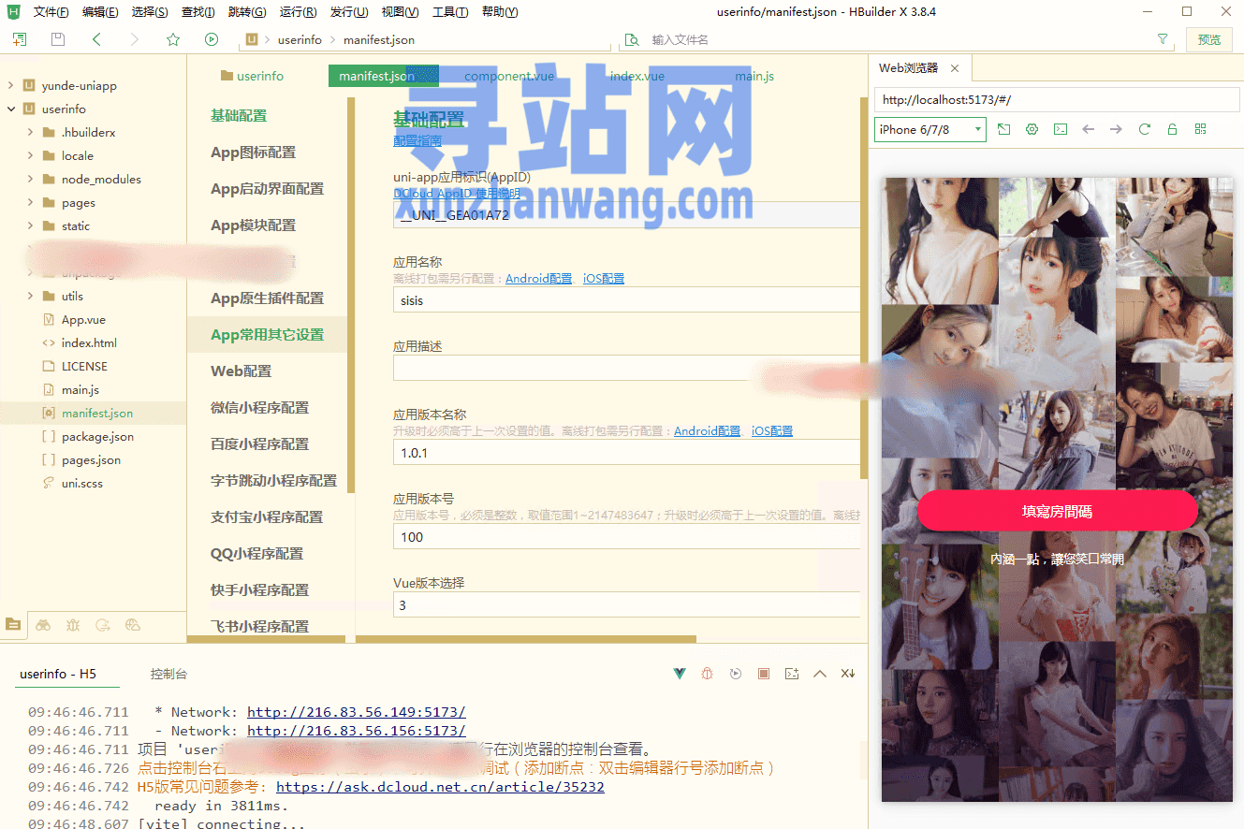Screen dimensions: 1244x829
Task: Expand the .hbuilderx folder
Action: [30, 132]
